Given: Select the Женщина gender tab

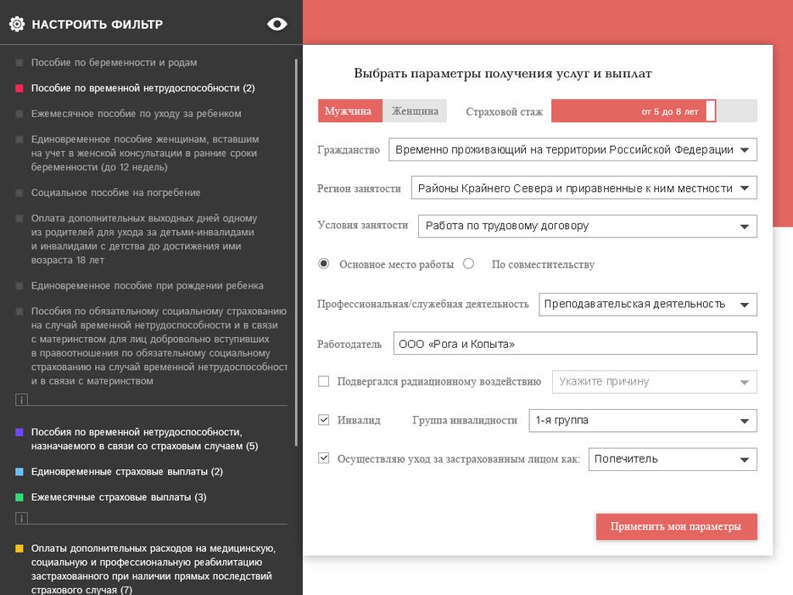Looking at the screenshot, I should point(415,111).
